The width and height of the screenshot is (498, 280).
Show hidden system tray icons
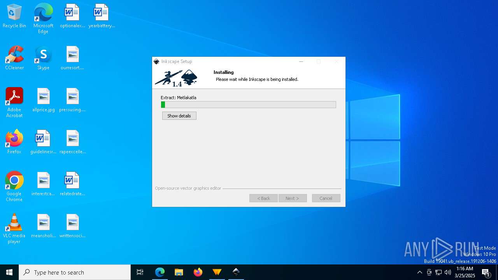[x=419, y=272]
